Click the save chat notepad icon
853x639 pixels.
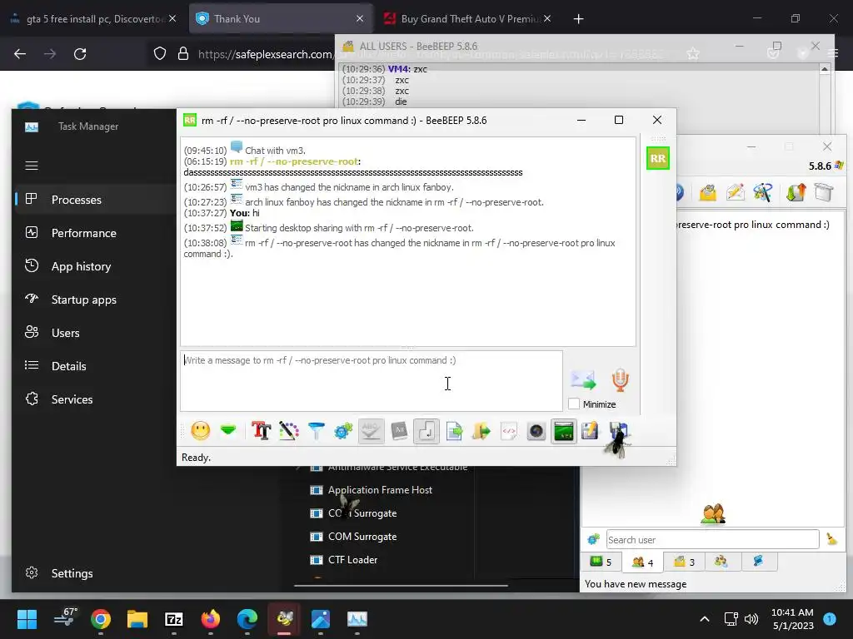pos(590,431)
